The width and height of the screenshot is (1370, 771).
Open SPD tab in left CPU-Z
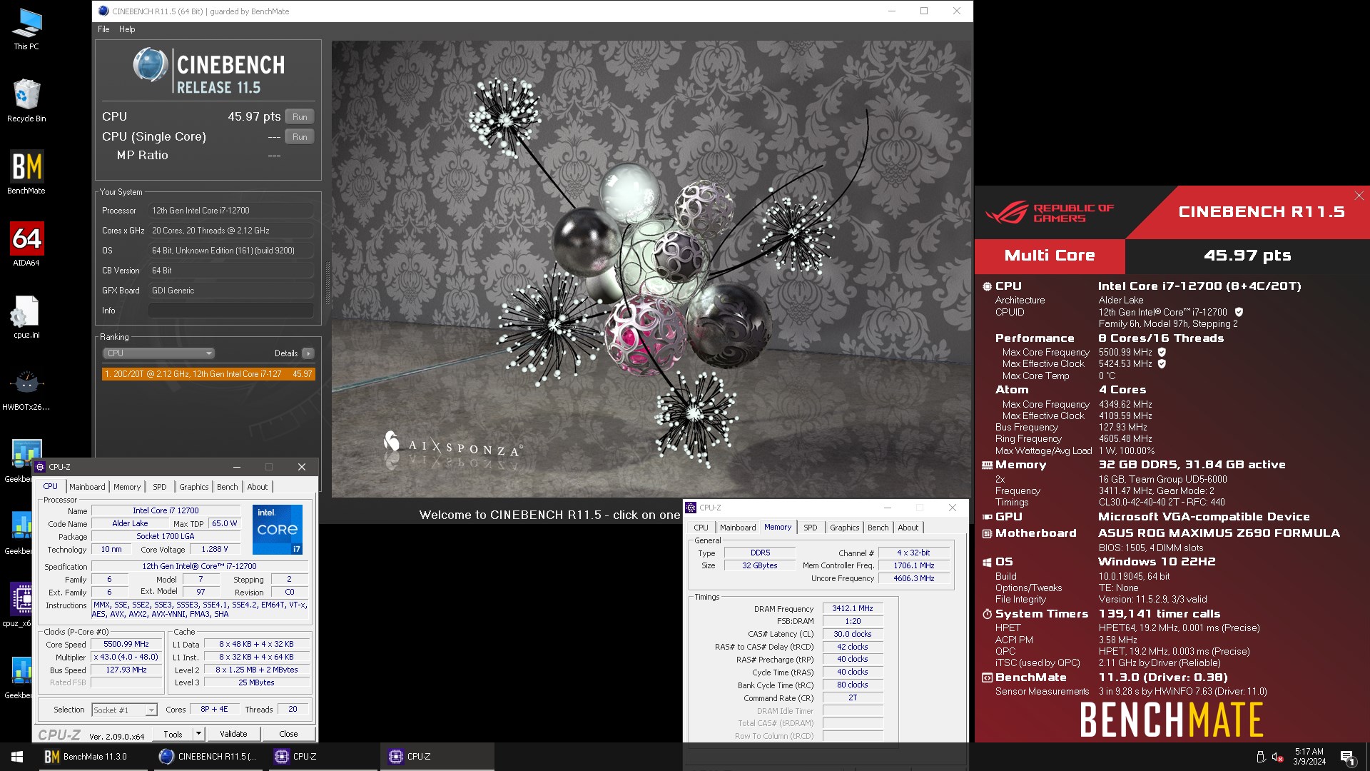tap(160, 487)
